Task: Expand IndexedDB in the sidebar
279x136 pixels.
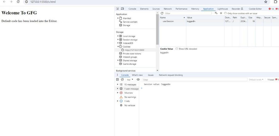Action: pos(118,43)
